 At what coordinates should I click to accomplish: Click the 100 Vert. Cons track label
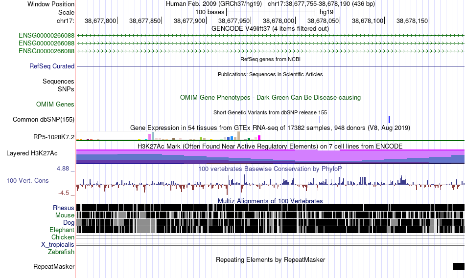[x=27, y=180]
